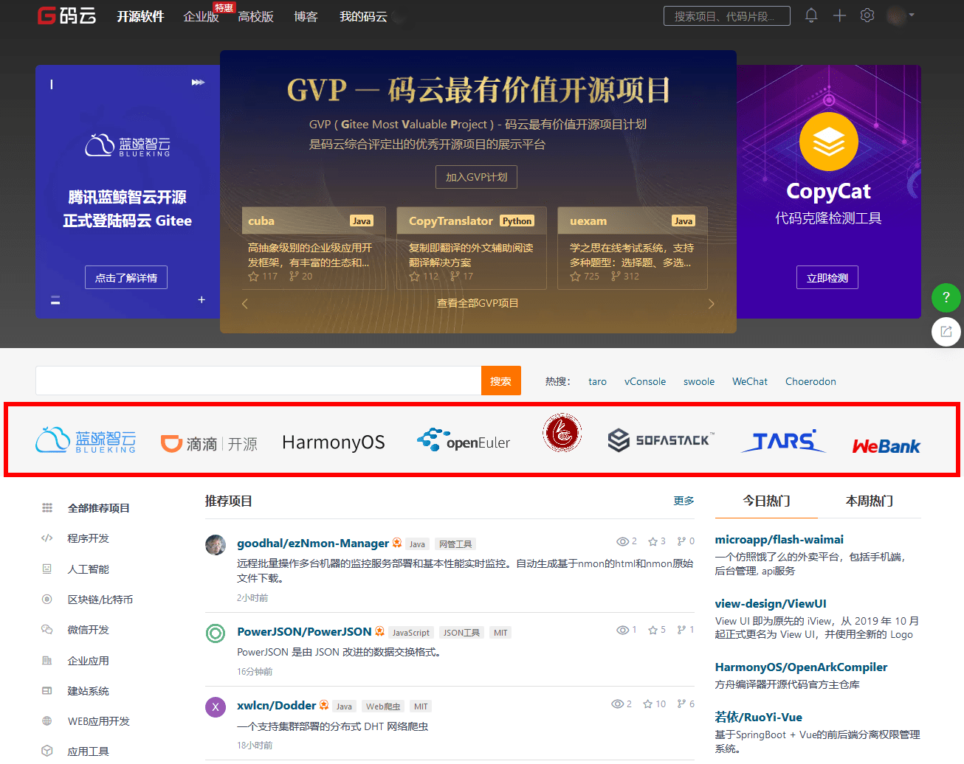This screenshot has width=964, height=764.
Task: Click star count icon on ezNmon-Manager row
Action: point(653,541)
